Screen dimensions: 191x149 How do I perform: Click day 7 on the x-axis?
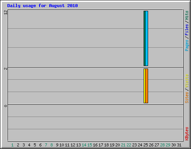click(x=46, y=145)
